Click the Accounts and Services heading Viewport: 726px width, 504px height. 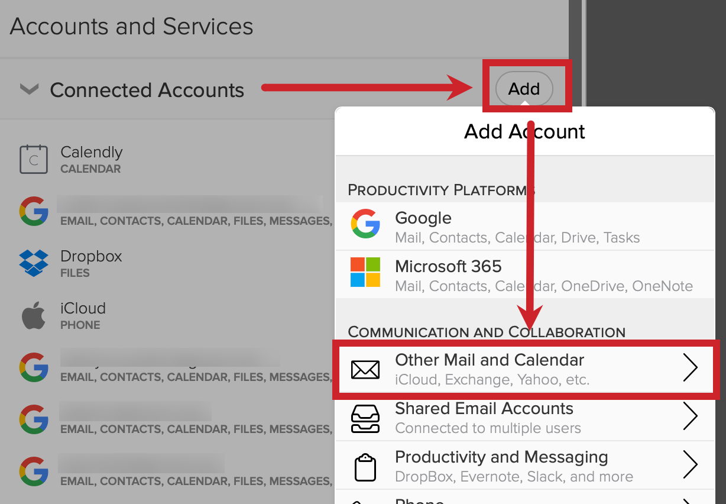pyautogui.click(x=131, y=27)
